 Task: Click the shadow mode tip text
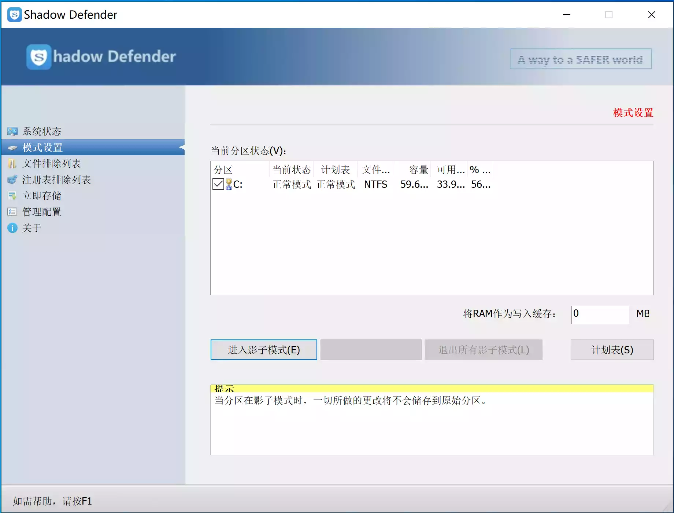pyautogui.click(x=351, y=400)
